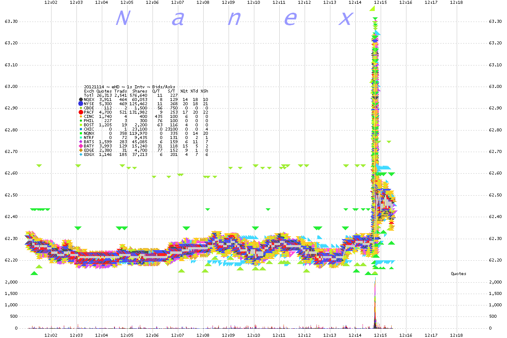507x338 pixels.
Task: Click the dark gray NQEX legend marker
Action: [x=81, y=99]
